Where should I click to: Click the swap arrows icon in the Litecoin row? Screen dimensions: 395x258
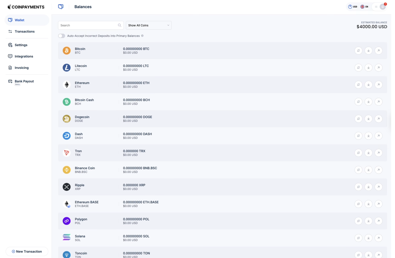click(x=358, y=68)
